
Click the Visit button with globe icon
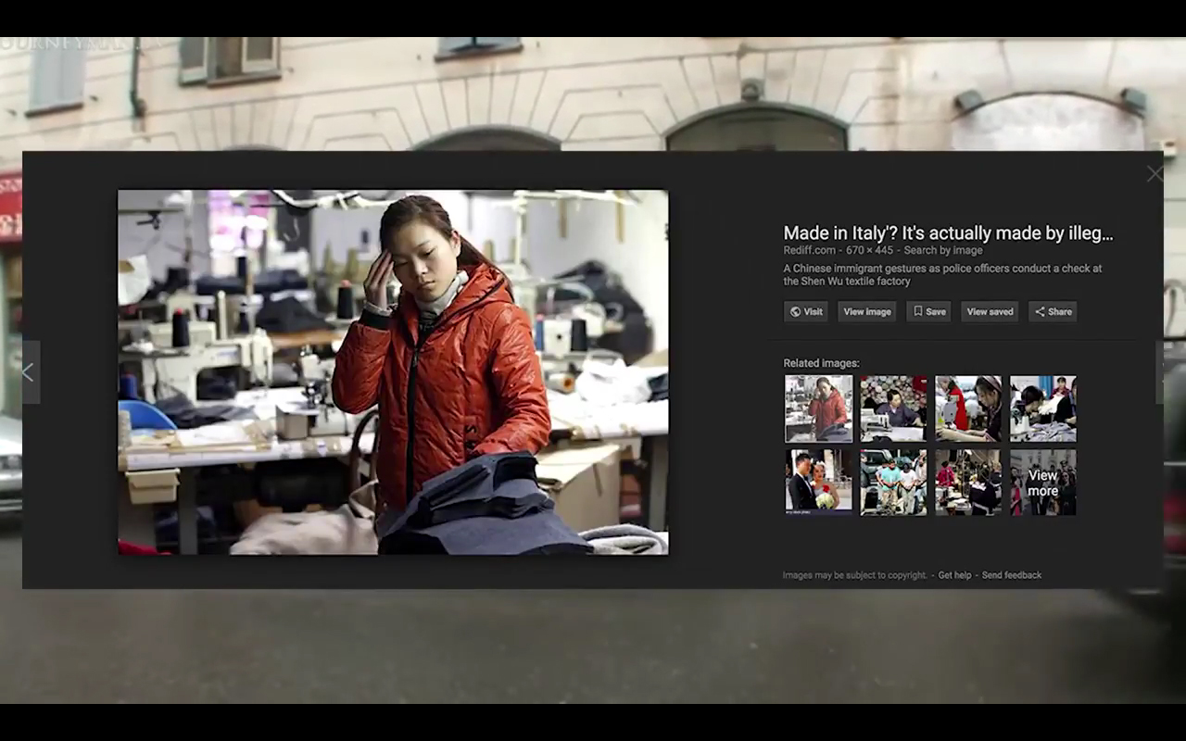tap(805, 312)
